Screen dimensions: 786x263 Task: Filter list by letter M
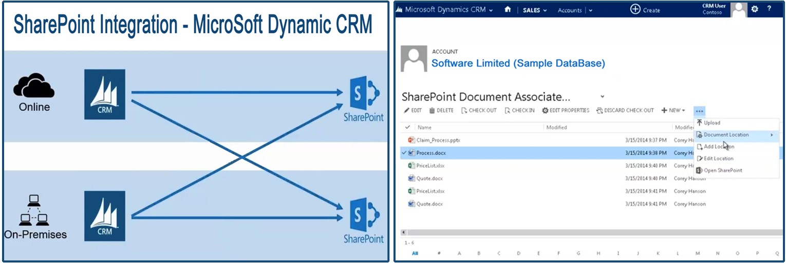(698, 253)
